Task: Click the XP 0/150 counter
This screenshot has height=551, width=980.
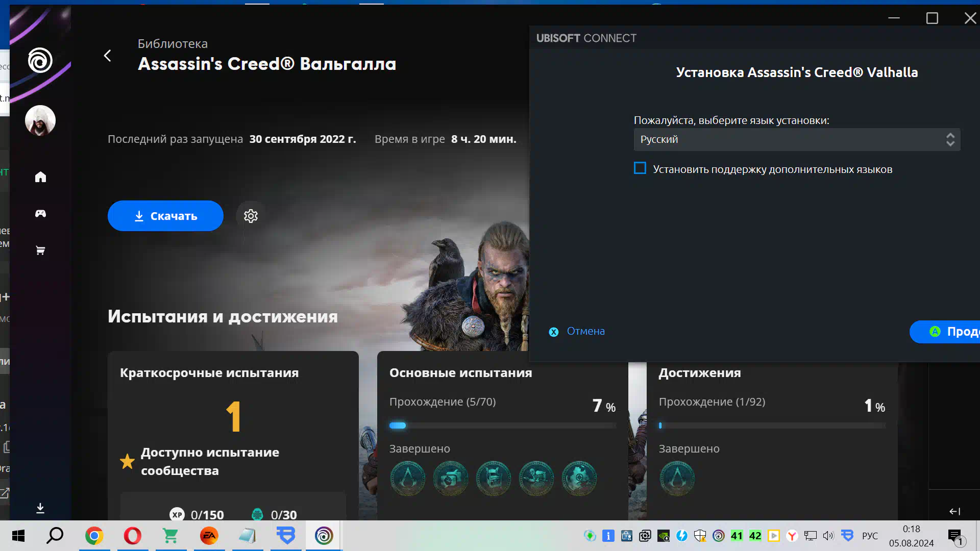Action: coord(197,514)
